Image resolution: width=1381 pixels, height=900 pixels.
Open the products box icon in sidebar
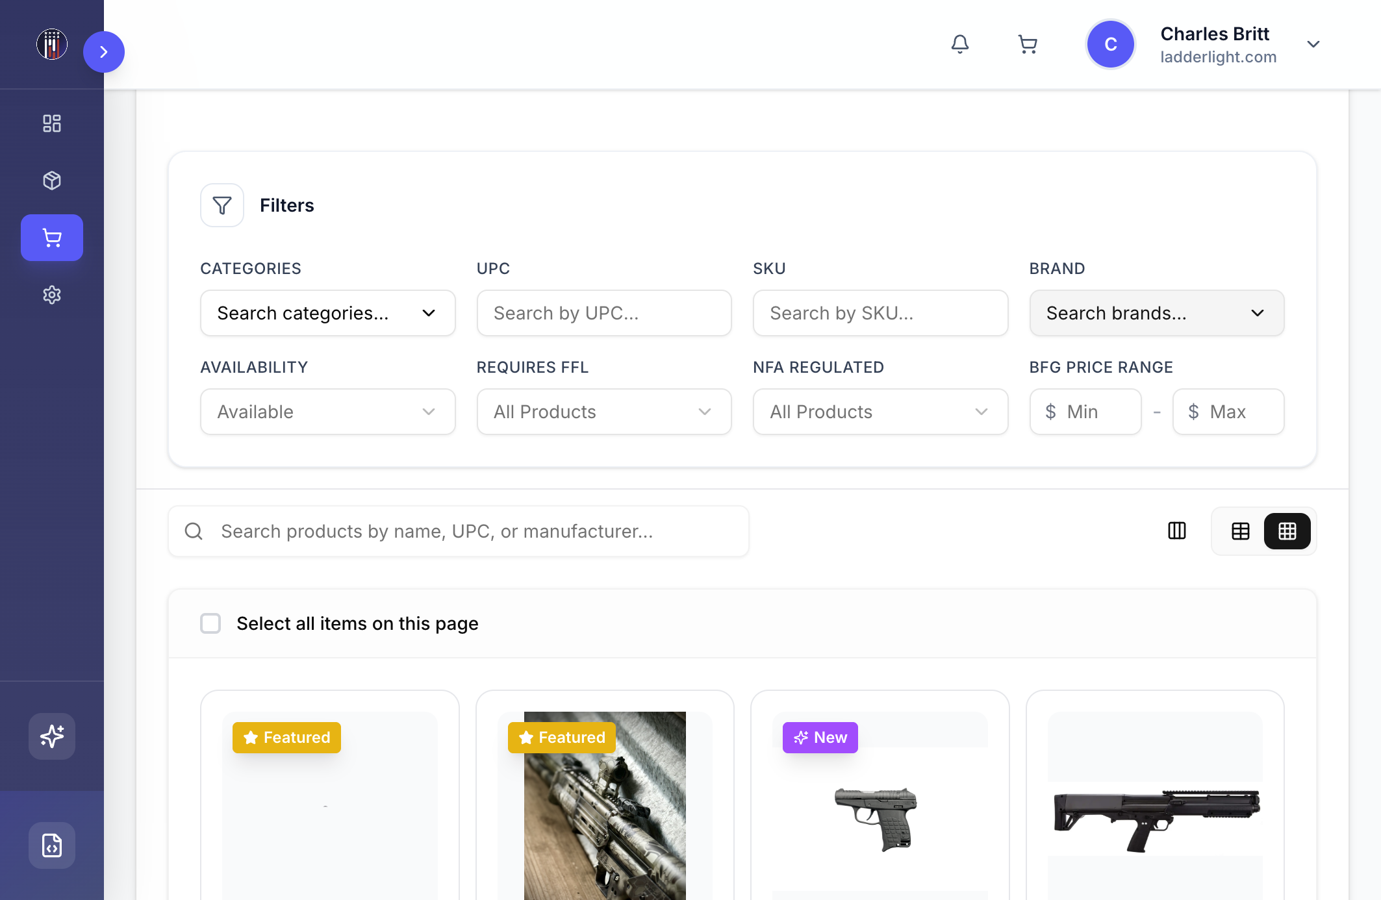pyautogui.click(x=52, y=181)
